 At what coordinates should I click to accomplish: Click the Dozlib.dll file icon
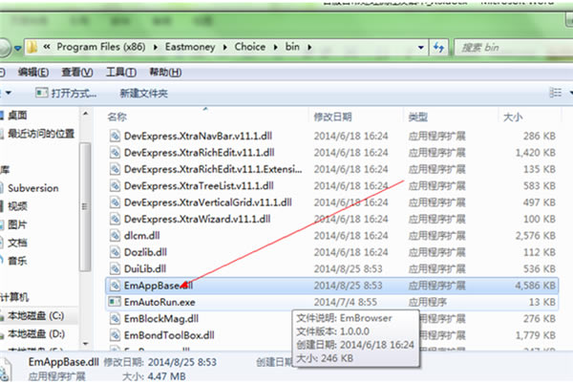[x=115, y=252]
